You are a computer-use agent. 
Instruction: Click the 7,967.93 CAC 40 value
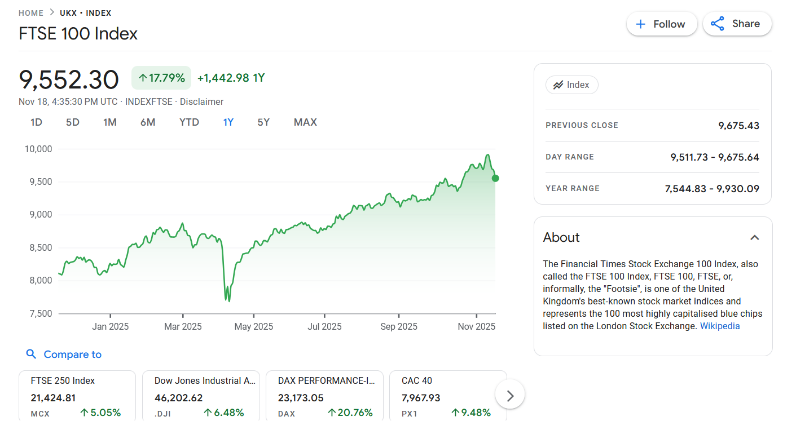pos(421,398)
